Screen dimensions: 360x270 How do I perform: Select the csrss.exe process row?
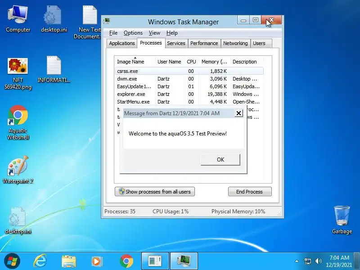coord(189,71)
